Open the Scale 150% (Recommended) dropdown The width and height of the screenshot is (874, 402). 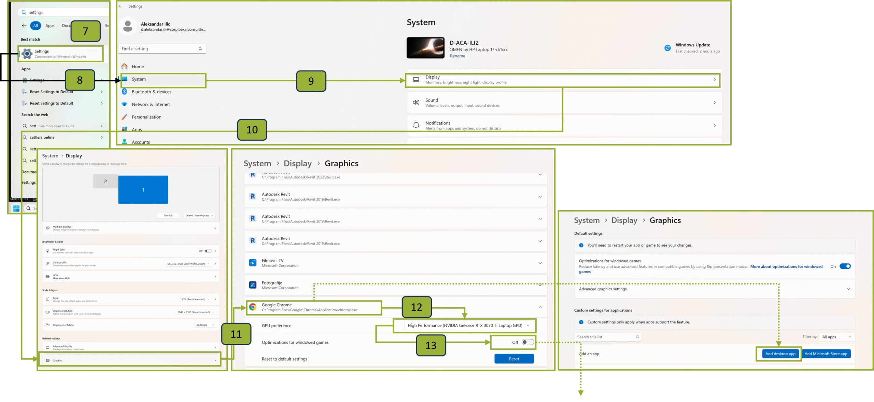click(x=195, y=299)
